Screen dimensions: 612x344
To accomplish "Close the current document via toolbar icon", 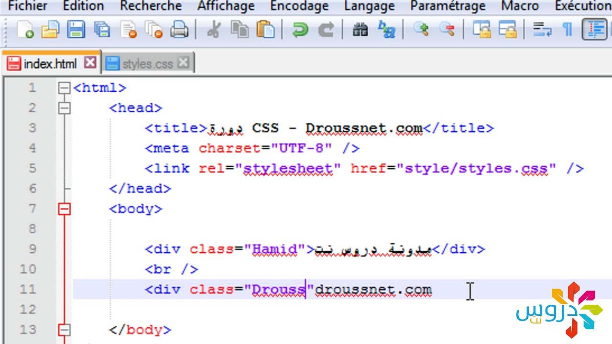I will tap(128, 30).
